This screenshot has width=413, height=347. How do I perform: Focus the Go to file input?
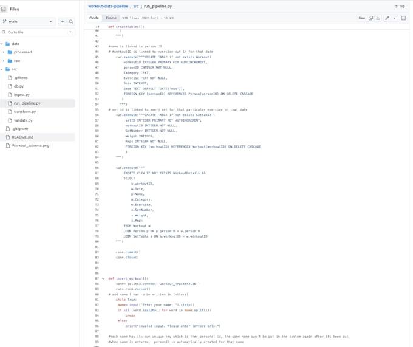pos(38,32)
